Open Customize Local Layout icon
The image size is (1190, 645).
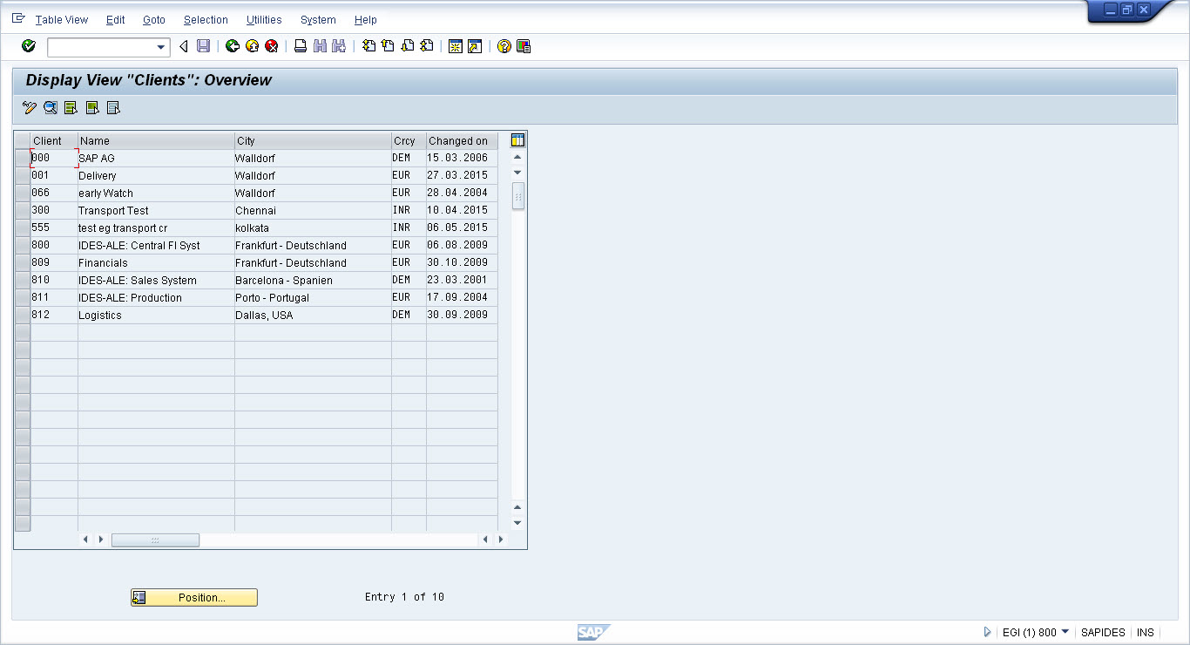click(524, 46)
